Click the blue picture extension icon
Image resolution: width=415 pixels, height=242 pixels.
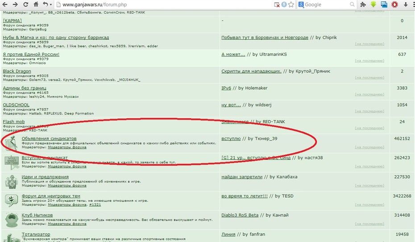tap(384, 4)
